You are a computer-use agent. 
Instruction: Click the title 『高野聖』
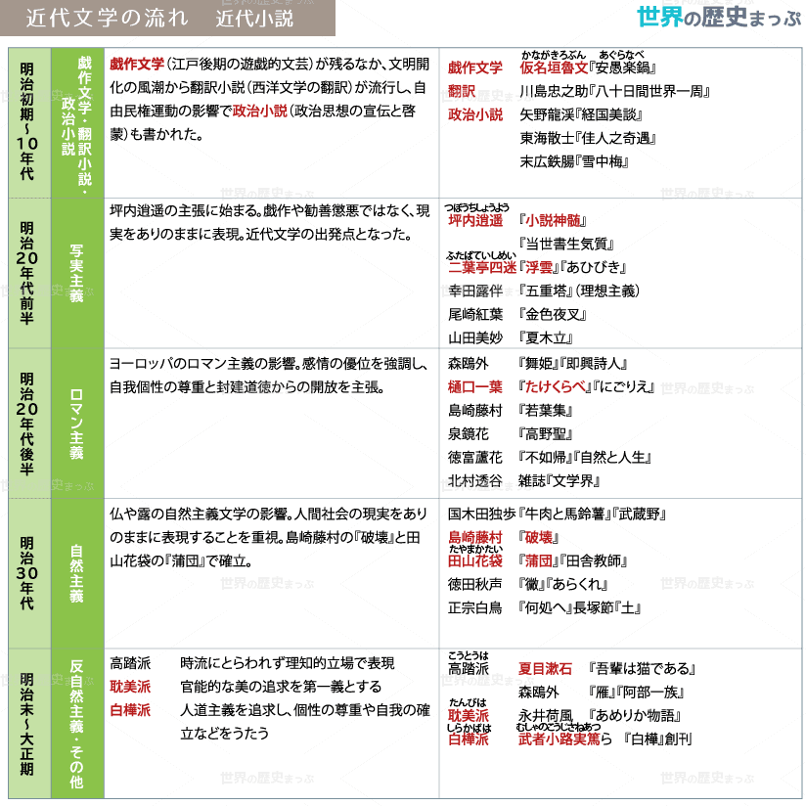coord(546,434)
